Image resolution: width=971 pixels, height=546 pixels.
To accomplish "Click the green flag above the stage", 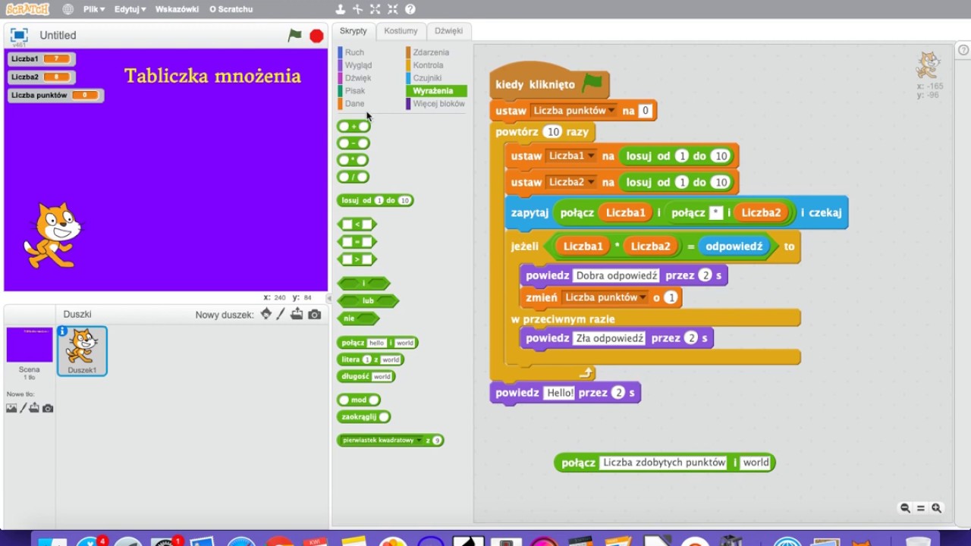I will 294,36.
